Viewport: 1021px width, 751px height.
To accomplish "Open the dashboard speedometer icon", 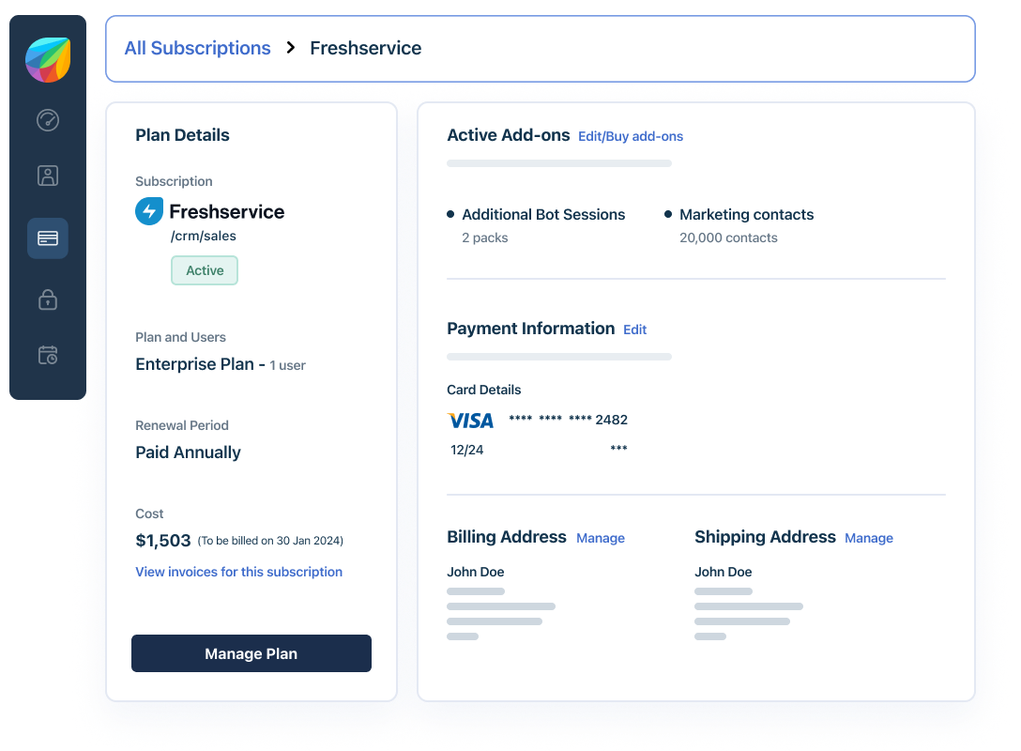I will click(48, 120).
